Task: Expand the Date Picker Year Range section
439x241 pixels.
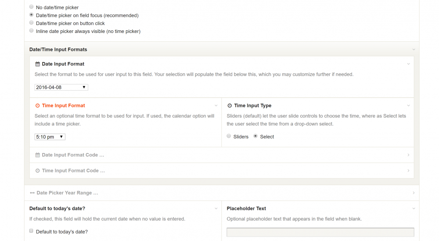Action: point(414,193)
